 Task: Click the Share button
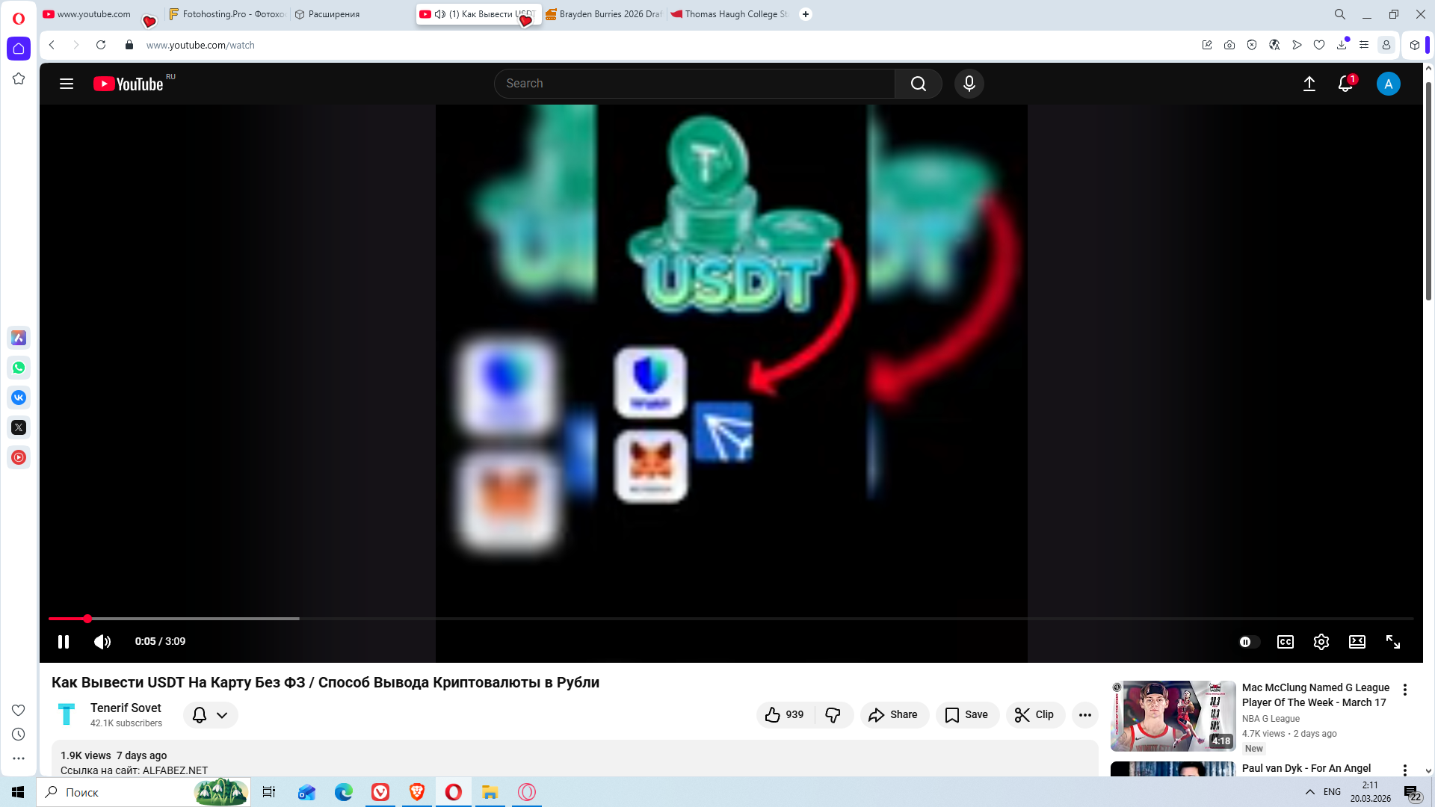pyautogui.click(x=893, y=715)
